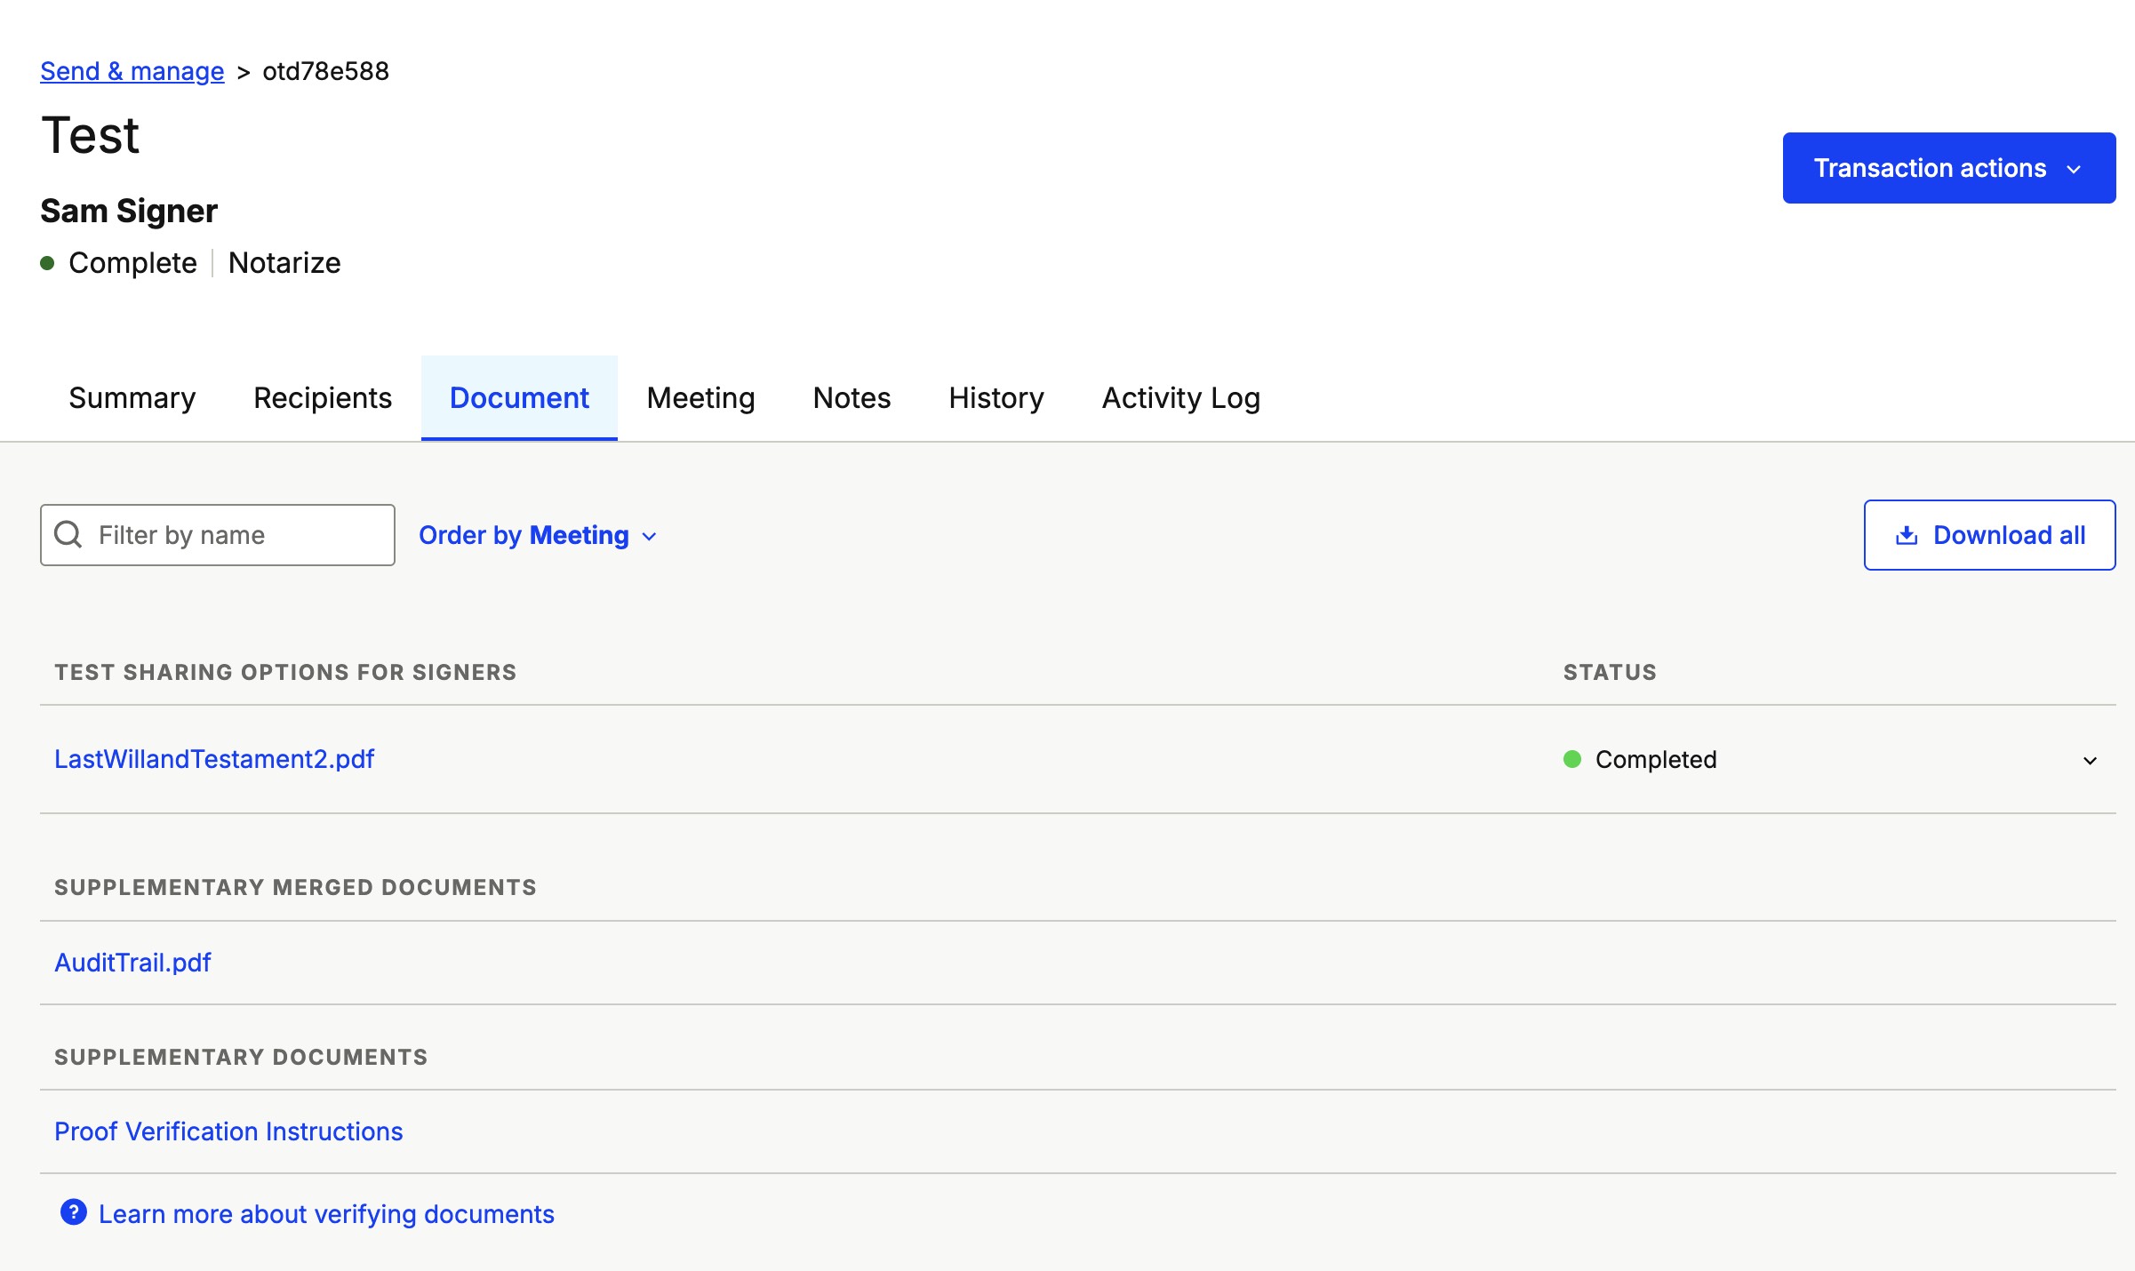This screenshot has width=2135, height=1271.
Task: Click the Completed status text
Action: (x=1656, y=759)
